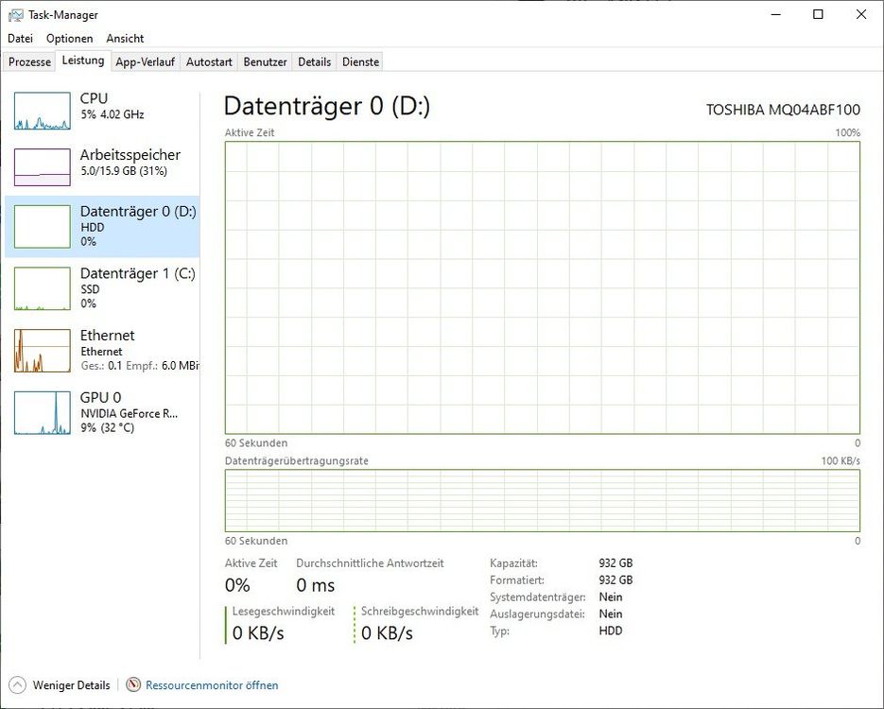Switch to the Details tab
This screenshot has width=884, height=709.
coord(315,62)
